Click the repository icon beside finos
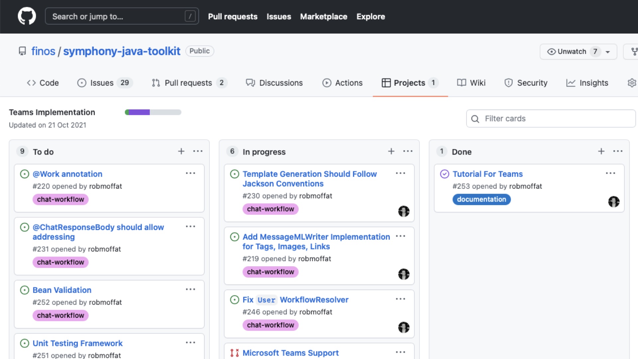 click(22, 51)
